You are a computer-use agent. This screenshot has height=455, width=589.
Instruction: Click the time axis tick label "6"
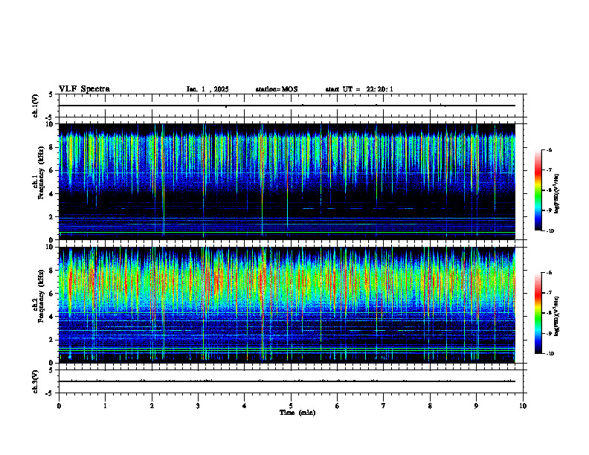click(338, 406)
